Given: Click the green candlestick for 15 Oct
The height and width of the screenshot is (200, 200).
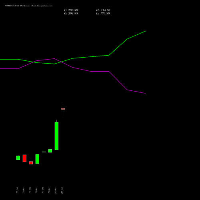Looking at the screenshot, I should click(x=37, y=159).
